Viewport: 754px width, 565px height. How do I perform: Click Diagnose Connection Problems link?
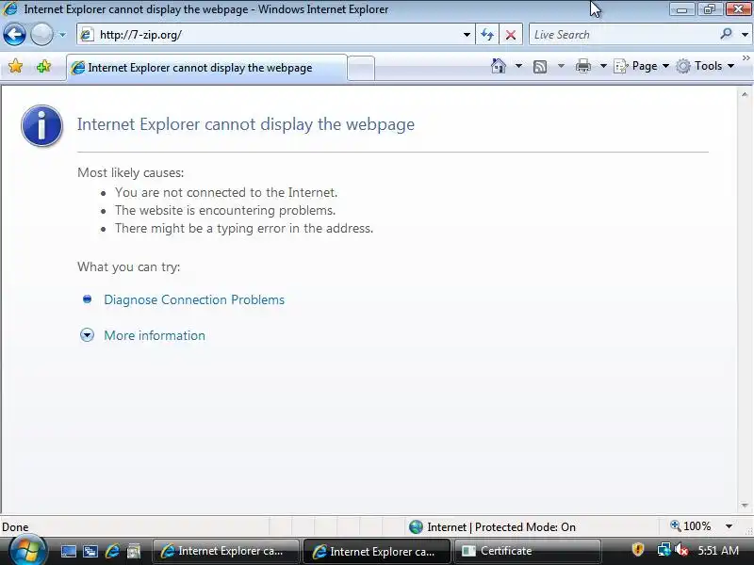pos(194,299)
